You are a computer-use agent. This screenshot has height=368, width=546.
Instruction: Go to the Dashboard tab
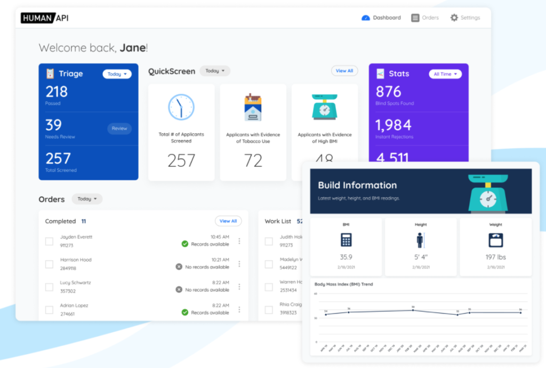click(381, 17)
